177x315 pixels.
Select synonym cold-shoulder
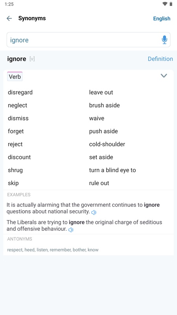(107, 144)
